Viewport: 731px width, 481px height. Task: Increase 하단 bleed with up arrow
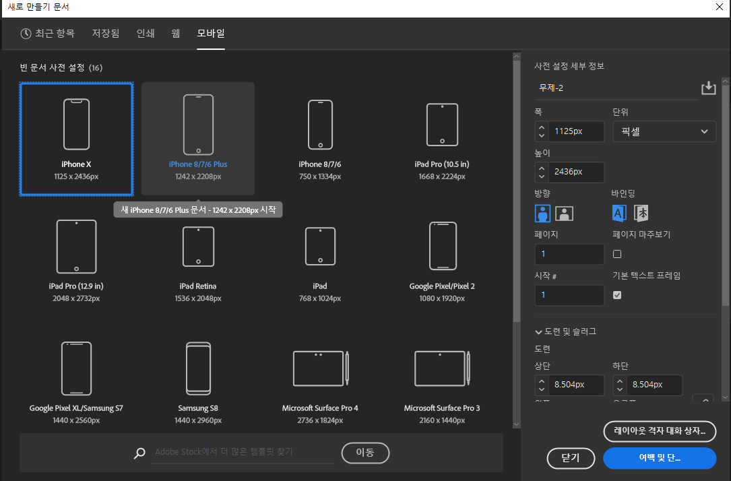click(620, 381)
